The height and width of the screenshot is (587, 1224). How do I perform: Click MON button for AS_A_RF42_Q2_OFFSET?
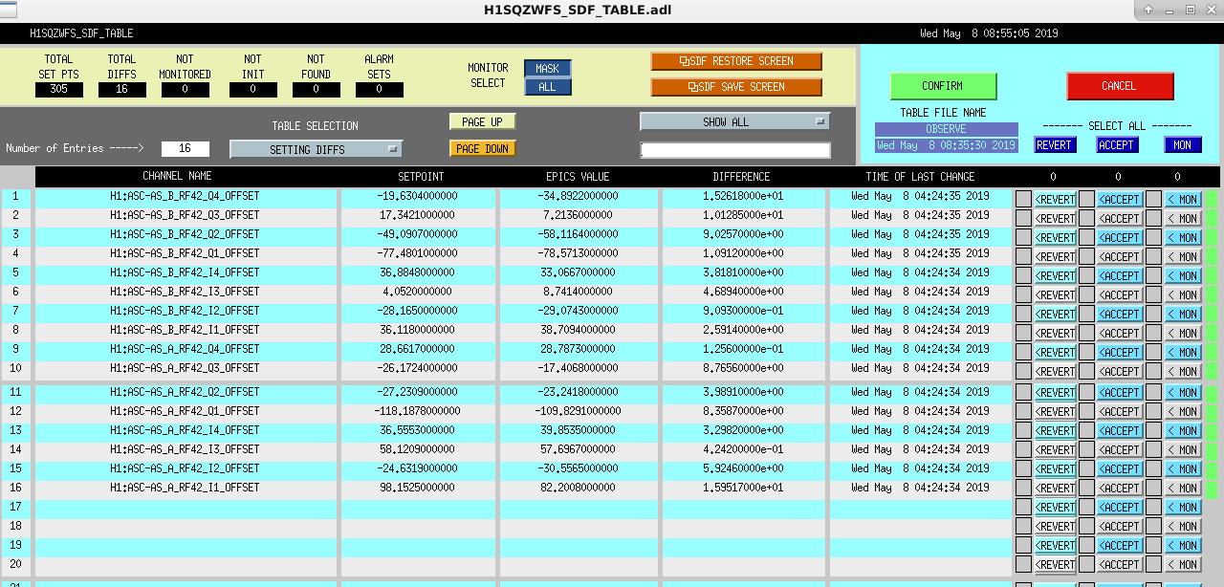(1183, 392)
